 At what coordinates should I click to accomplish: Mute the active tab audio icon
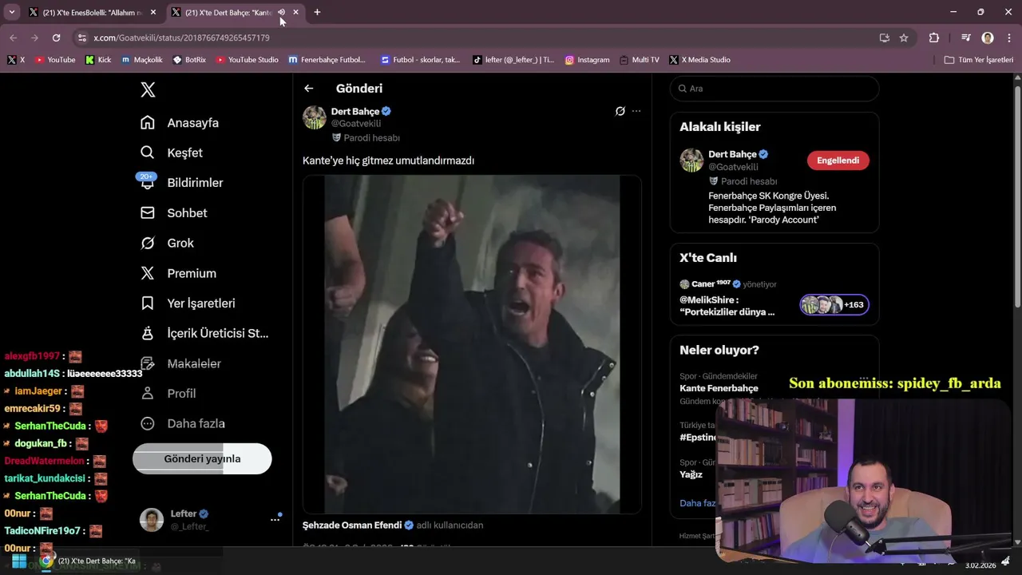(281, 12)
